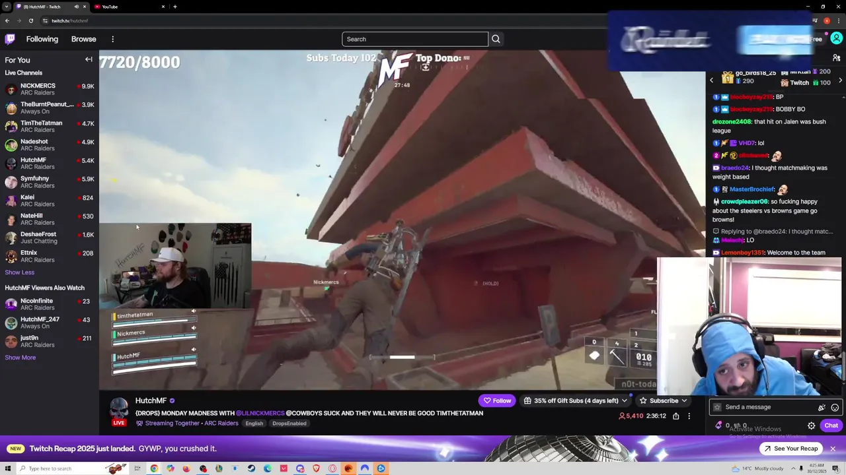Open the Subscribe dropdown
846x475 pixels.
[663, 400]
